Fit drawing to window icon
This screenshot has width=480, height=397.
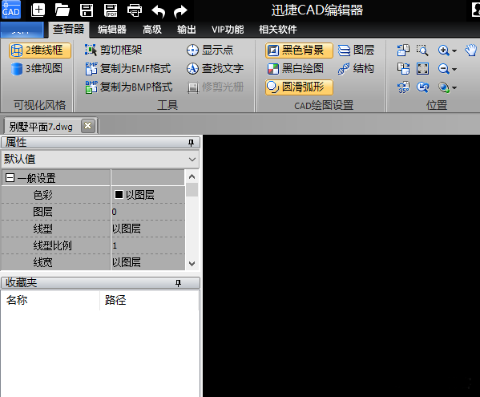(422, 69)
